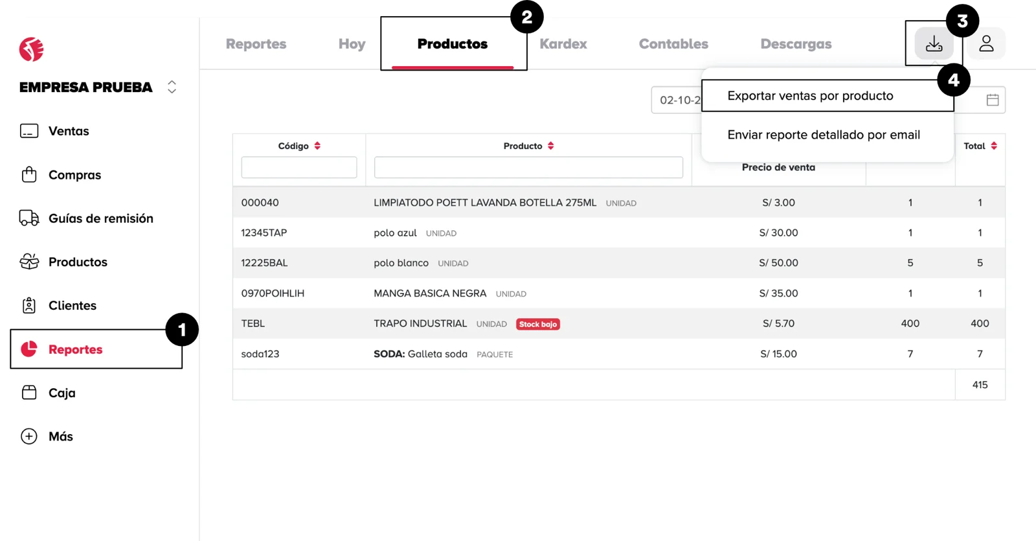Click the Más plus icon

29,436
